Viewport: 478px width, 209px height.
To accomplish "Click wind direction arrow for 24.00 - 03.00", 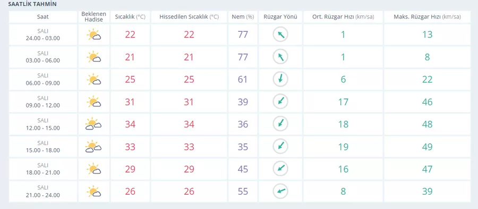I will tap(280, 34).
